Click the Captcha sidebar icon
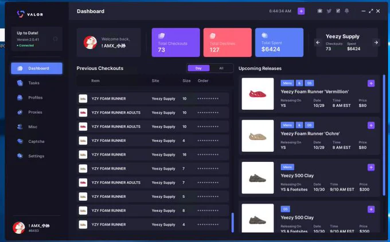This screenshot has height=242, width=390. (20, 141)
